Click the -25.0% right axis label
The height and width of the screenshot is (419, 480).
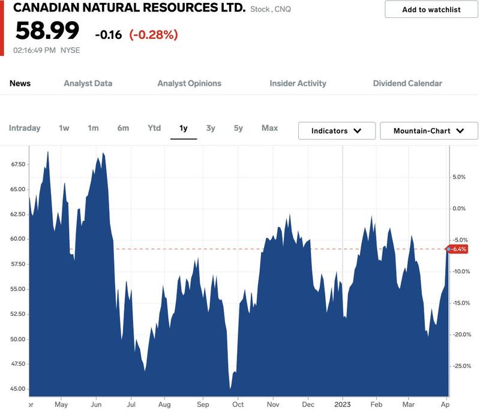coord(461,366)
